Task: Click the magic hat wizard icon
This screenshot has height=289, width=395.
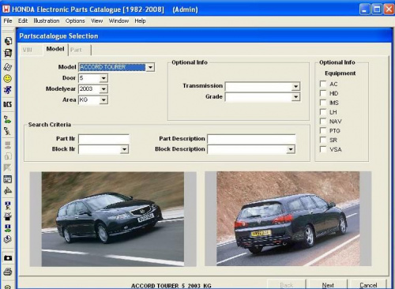Action: point(8,216)
